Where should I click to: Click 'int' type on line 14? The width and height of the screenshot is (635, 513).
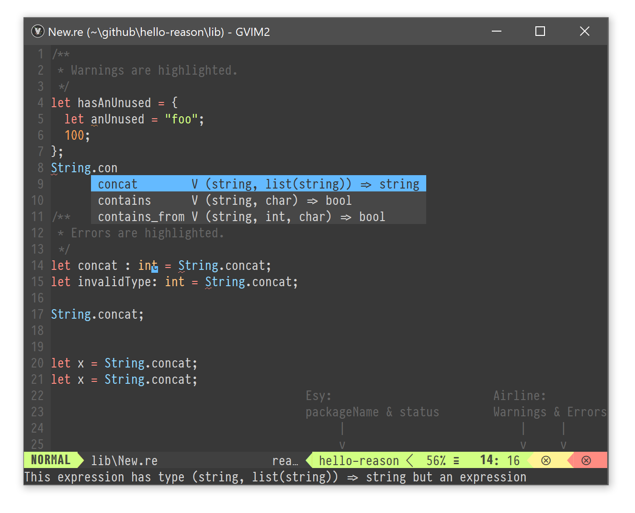pyautogui.click(x=148, y=265)
